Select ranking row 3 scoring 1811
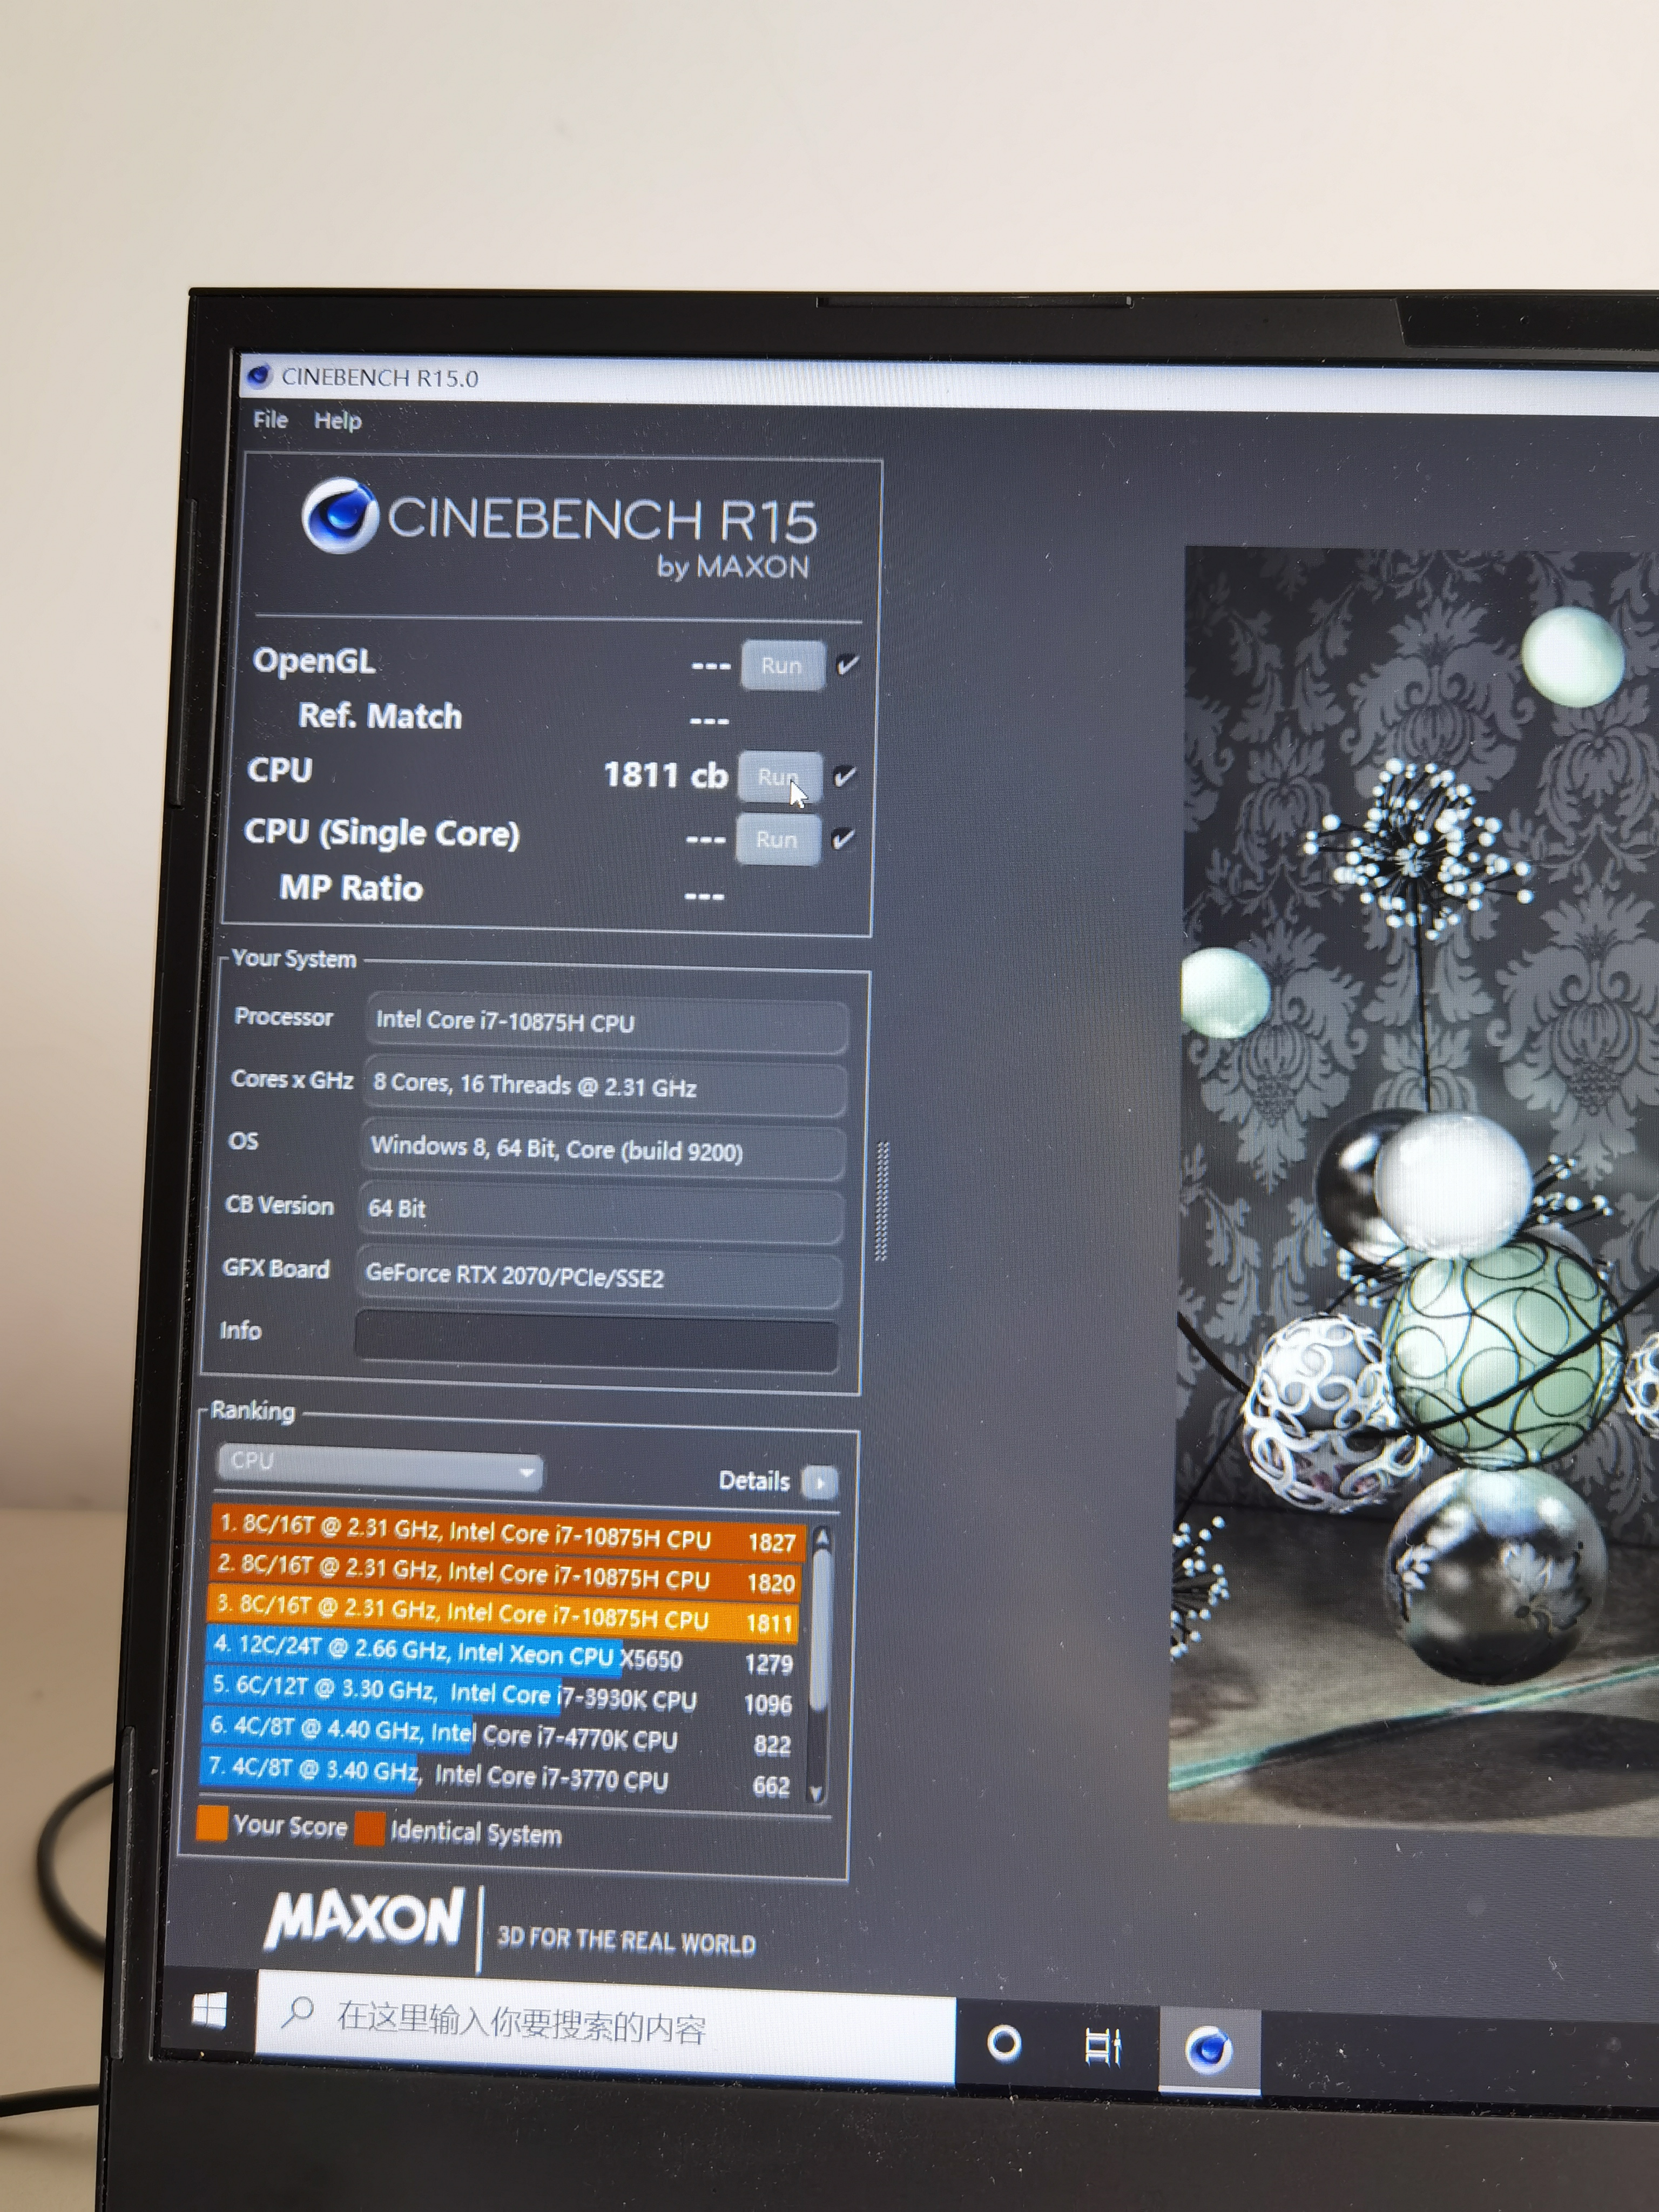The height and width of the screenshot is (2212, 1659). 504,1614
